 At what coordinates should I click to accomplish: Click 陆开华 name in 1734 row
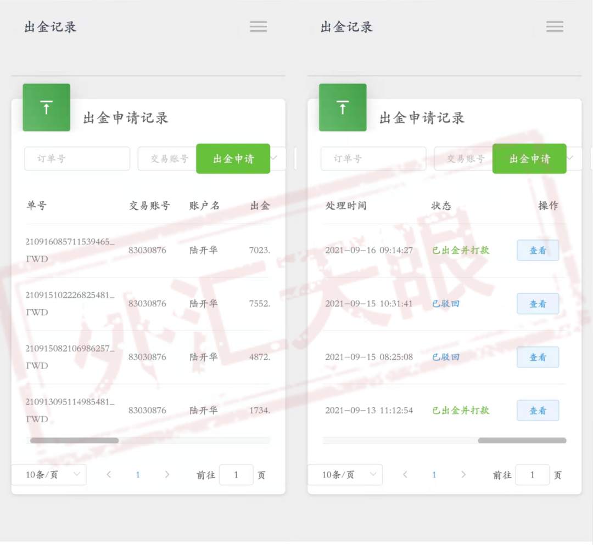(204, 411)
